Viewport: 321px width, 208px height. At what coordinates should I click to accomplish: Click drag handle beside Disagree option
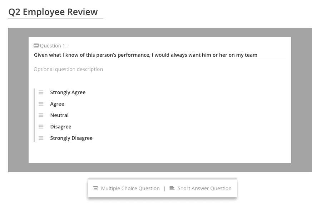point(41,127)
